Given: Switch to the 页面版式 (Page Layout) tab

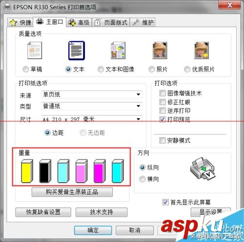Looking at the screenshot, I should coord(111,22).
